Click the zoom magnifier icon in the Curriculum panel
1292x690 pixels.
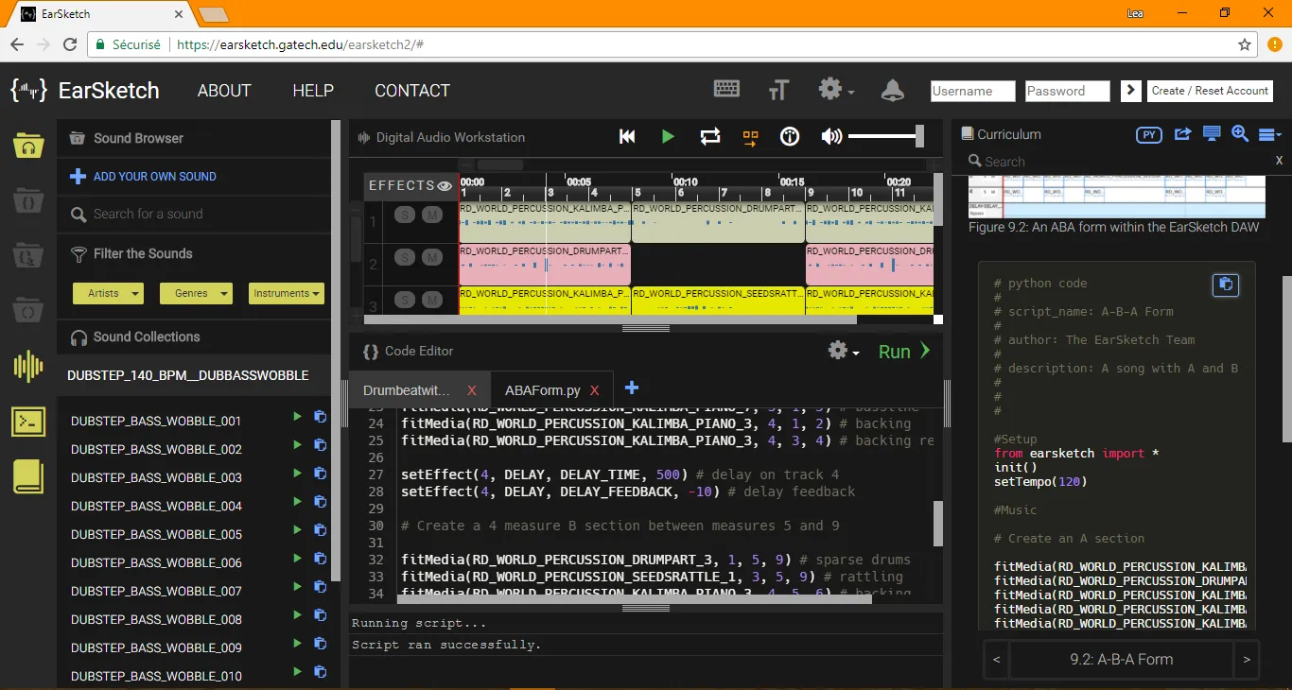pos(1240,134)
